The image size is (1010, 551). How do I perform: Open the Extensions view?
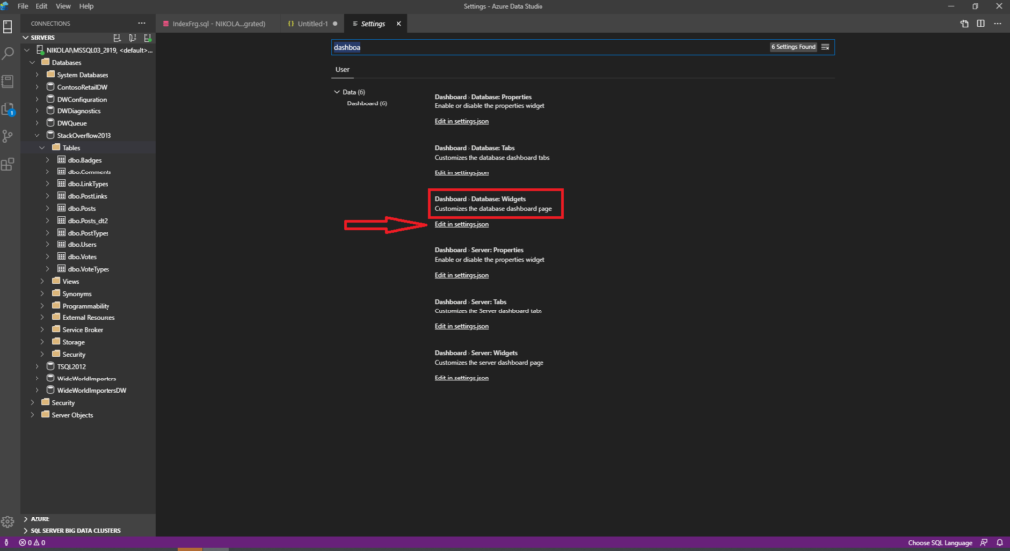point(8,165)
